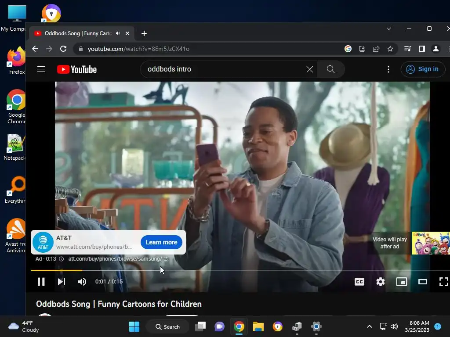Image resolution: width=450 pixels, height=337 pixels.
Task: Open My Computer desktop icon
Action: tap(14, 18)
